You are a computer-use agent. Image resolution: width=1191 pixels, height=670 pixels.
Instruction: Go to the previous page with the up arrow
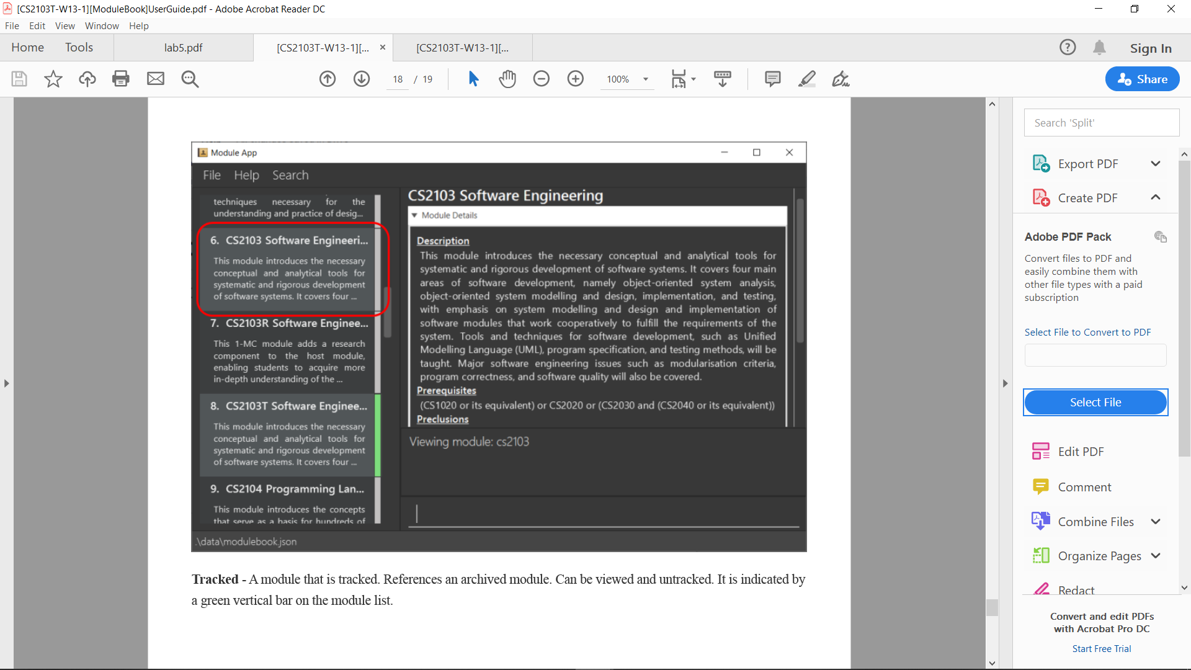[328, 79]
